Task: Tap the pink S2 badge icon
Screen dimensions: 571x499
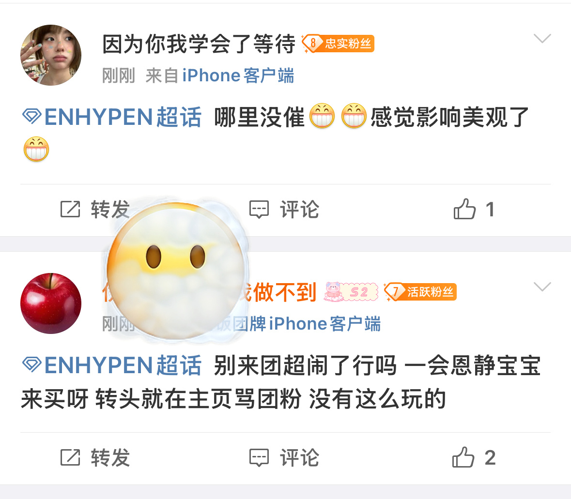Action: 351,292
